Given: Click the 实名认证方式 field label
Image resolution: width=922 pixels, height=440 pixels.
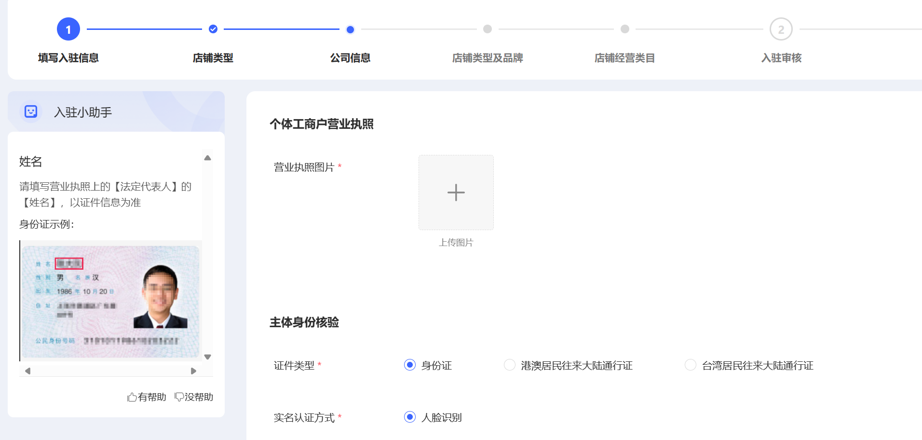Looking at the screenshot, I should pos(304,418).
